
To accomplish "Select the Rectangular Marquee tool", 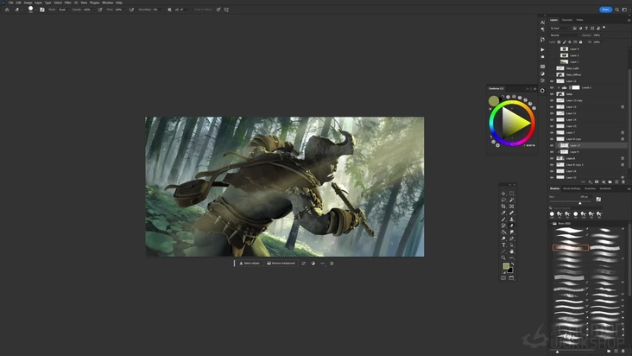I will click(511, 194).
